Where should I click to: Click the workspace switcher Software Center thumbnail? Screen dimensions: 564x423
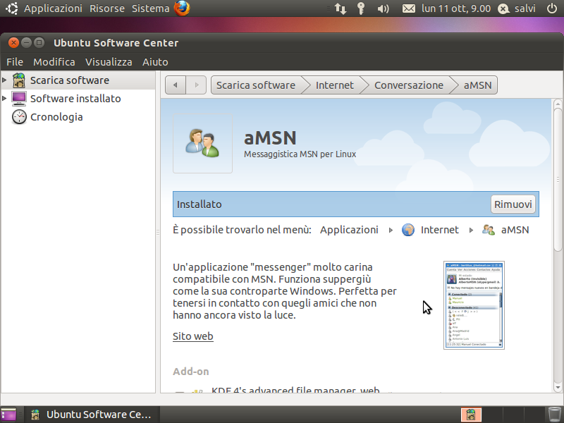click(471, 415)
